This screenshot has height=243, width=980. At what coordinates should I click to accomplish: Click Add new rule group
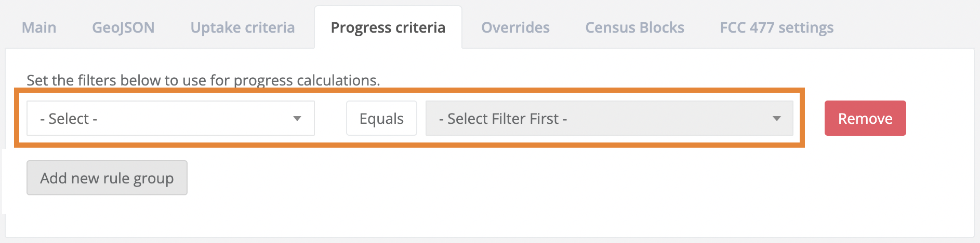(x=107, y=178)
